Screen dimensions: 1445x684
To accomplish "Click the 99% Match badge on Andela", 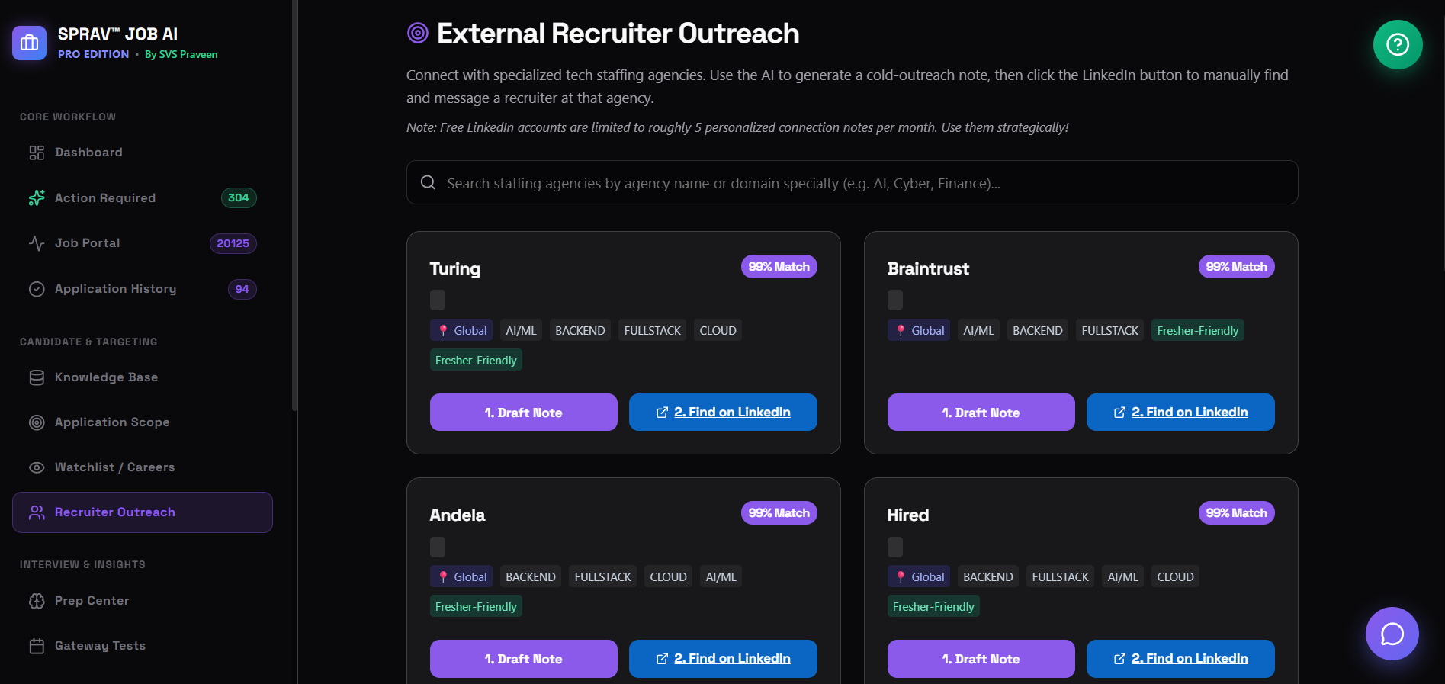I will click(x=779, y=513).
